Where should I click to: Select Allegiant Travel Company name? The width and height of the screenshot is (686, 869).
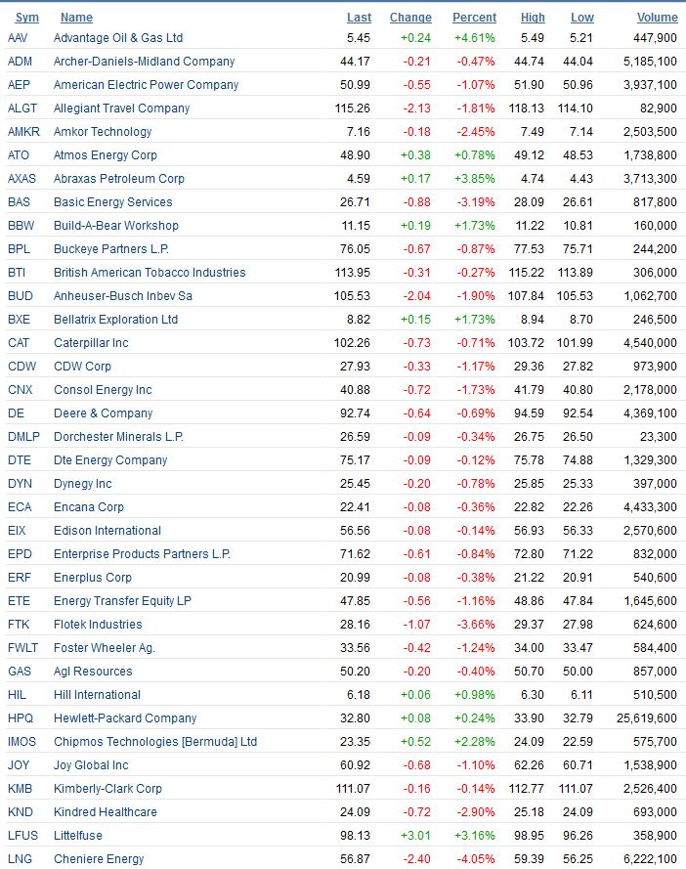[x=121, y=109]
